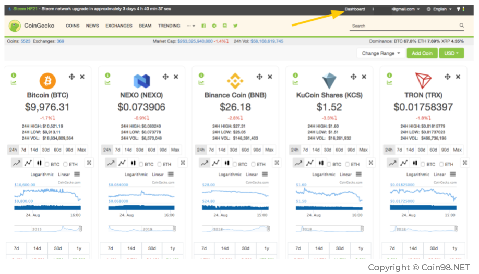
Task: Click the Bitcoin chart range navigator handle
Action: click(80, 229)
